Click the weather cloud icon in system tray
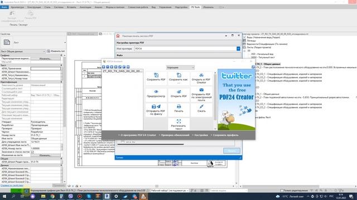Image resolution: width=357 pixels, height=200 pixels. (x=278, y=196)
